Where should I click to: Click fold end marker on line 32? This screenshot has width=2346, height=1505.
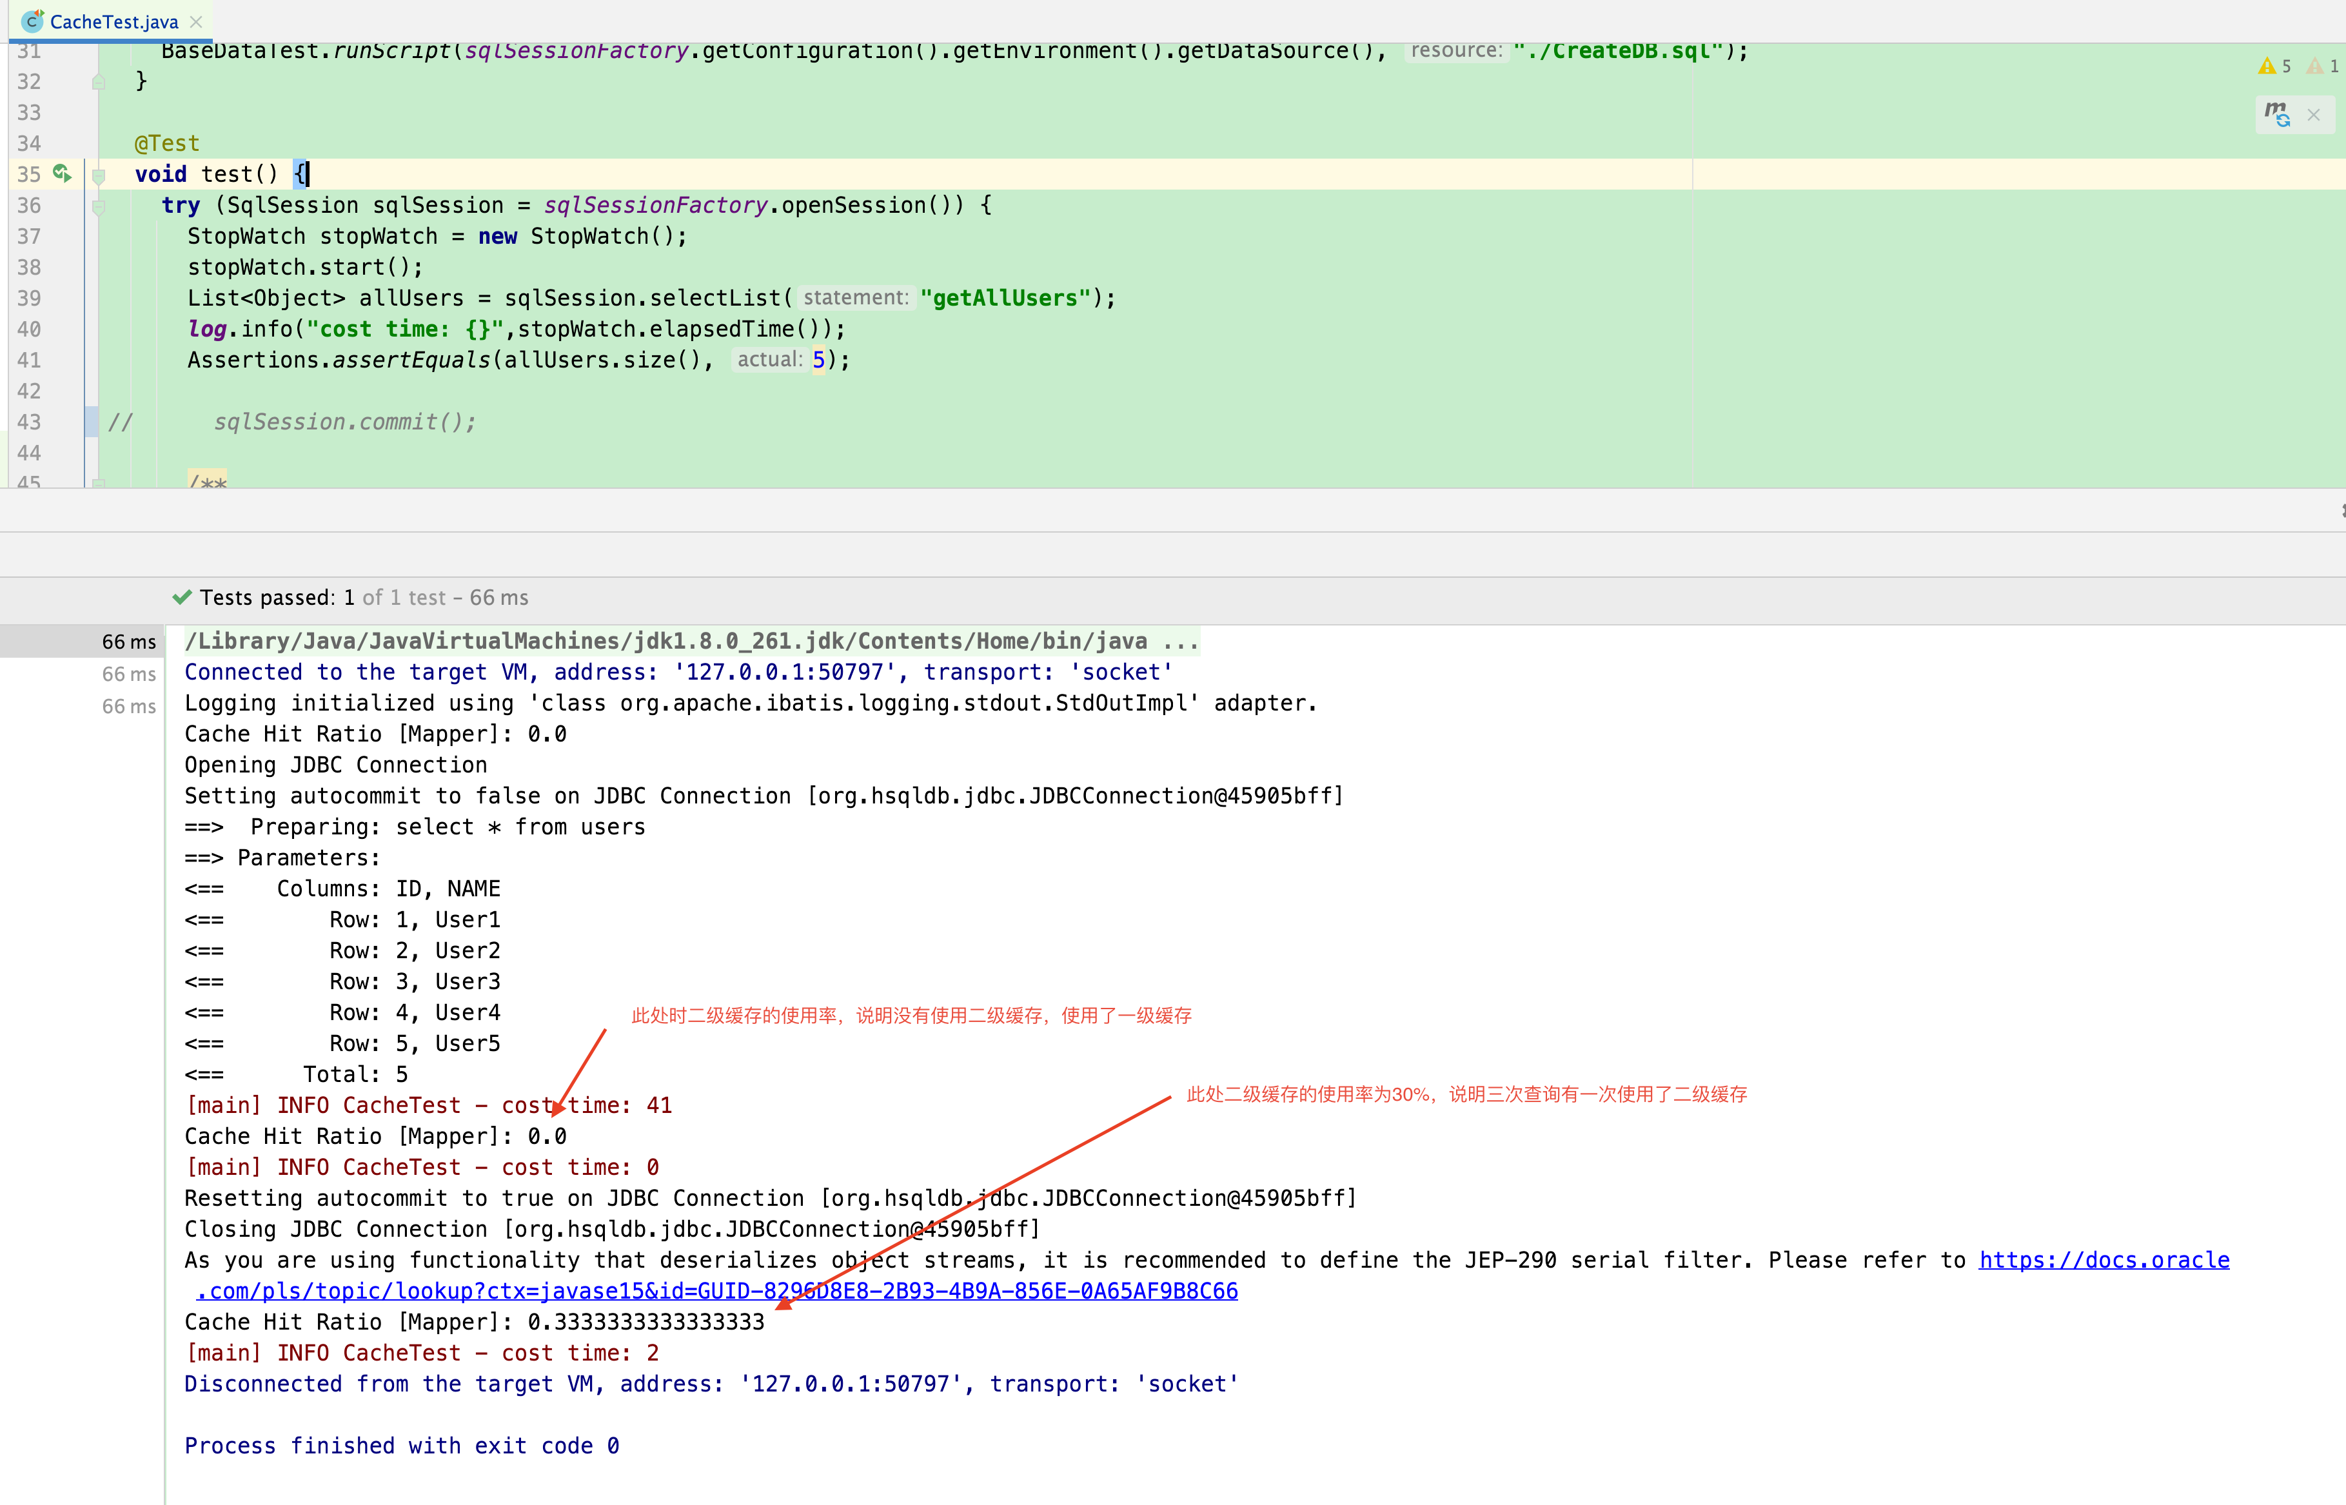click(99, 82)
